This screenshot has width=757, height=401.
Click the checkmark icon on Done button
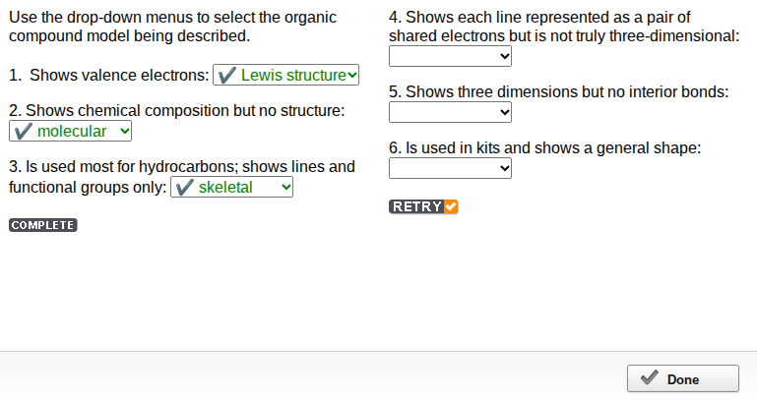(x=650, y=377)
